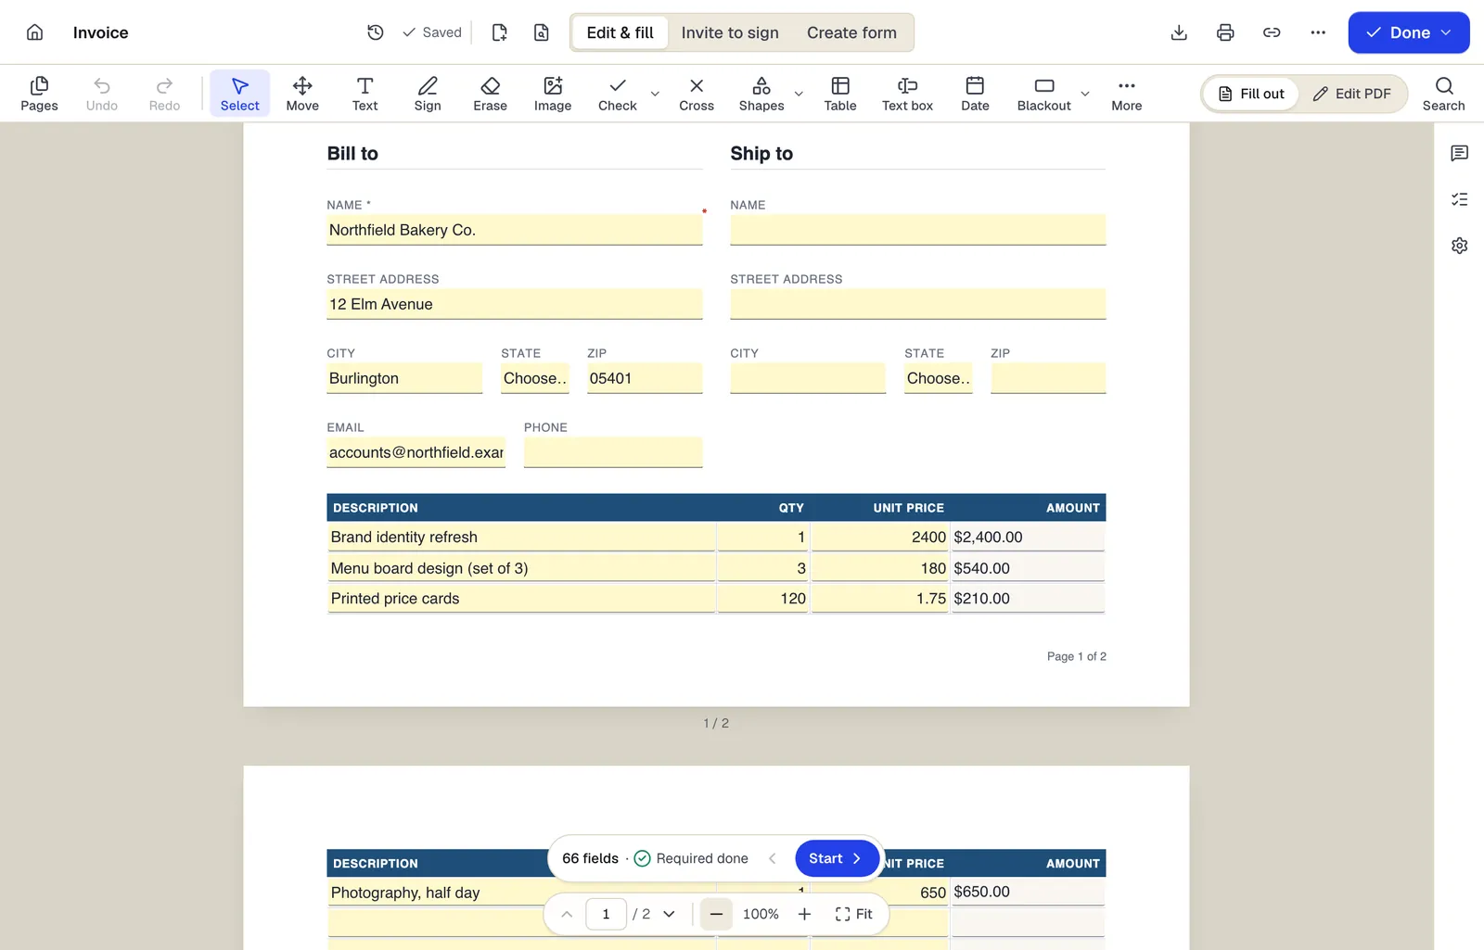Open the Bill to State dropdown
The image size is (1484, 950).
535,378
